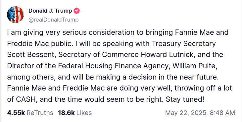Click "Treasury Secretary" in the post

[x=184, y=44]
